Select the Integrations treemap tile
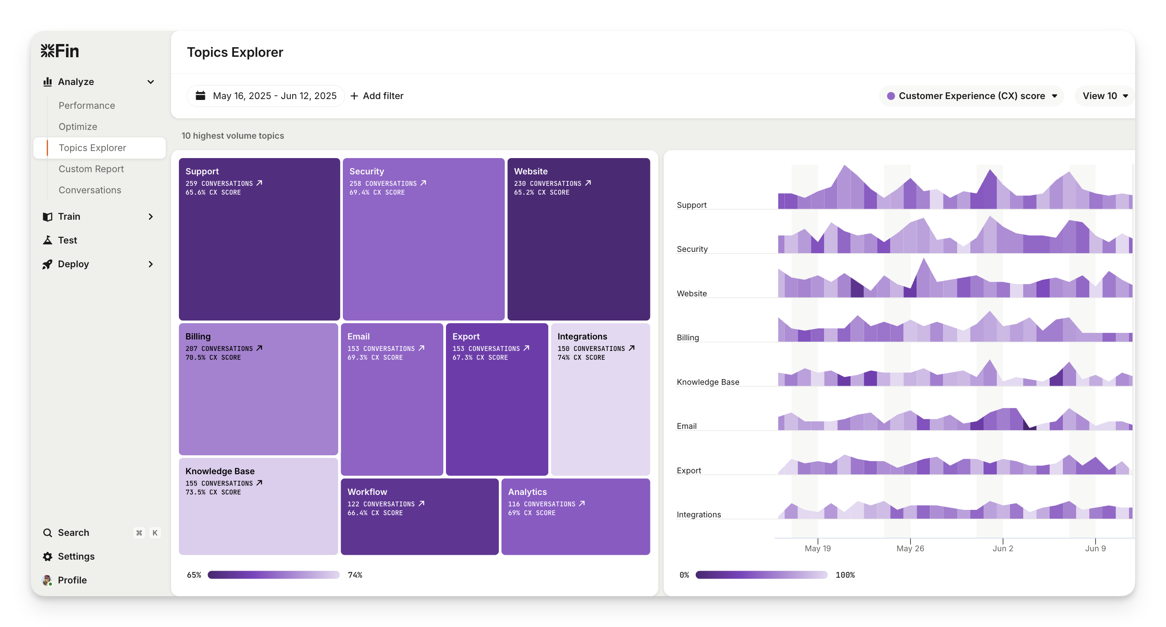The image size is (1166, 627). [600, 407]
